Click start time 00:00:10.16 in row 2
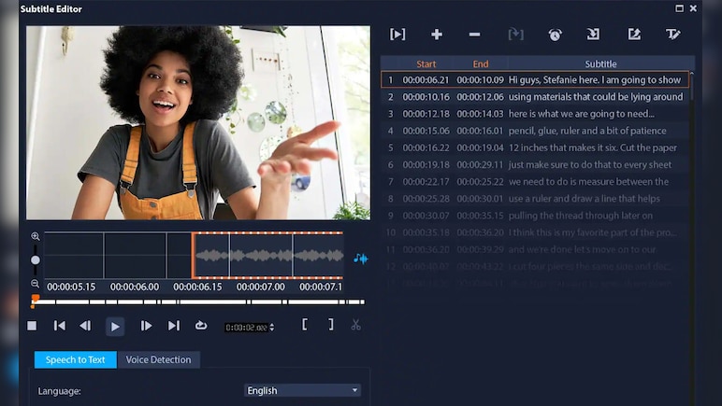This screenshot has height=406, width=722. click(x=426, y=96)
